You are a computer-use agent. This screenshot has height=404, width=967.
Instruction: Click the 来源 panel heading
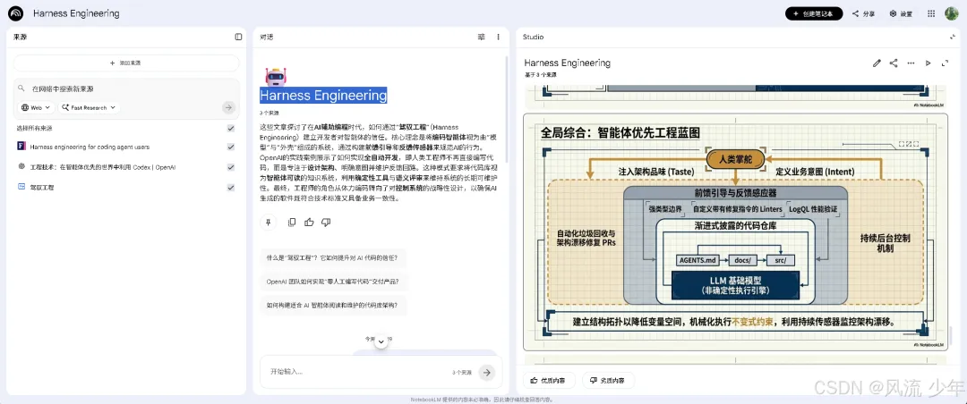click(x=20, y=37)
